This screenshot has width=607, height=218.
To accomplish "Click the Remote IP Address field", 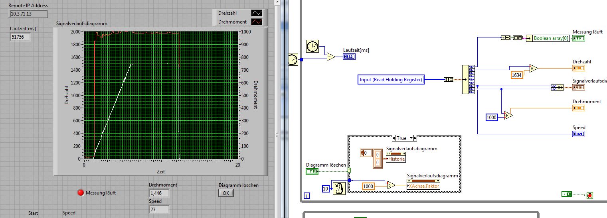I will (x=28, y=14).
